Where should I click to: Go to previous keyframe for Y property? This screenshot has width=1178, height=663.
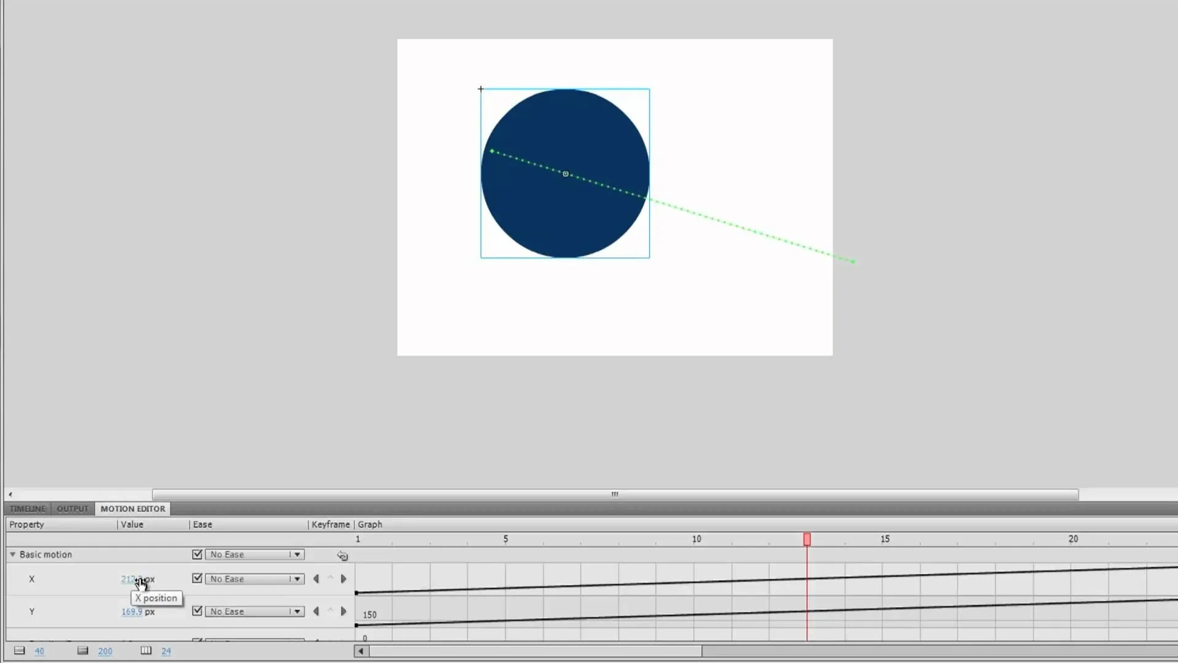[316, 611]
